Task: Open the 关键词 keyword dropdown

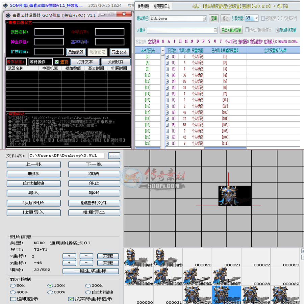Action: 215,30
